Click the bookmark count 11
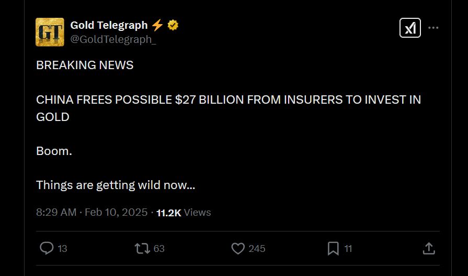The image size is (468, 276). click(x=348, y=249)
